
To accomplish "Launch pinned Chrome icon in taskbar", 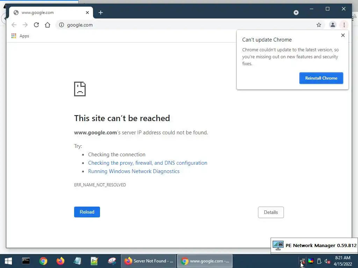I will pos(43,261).
